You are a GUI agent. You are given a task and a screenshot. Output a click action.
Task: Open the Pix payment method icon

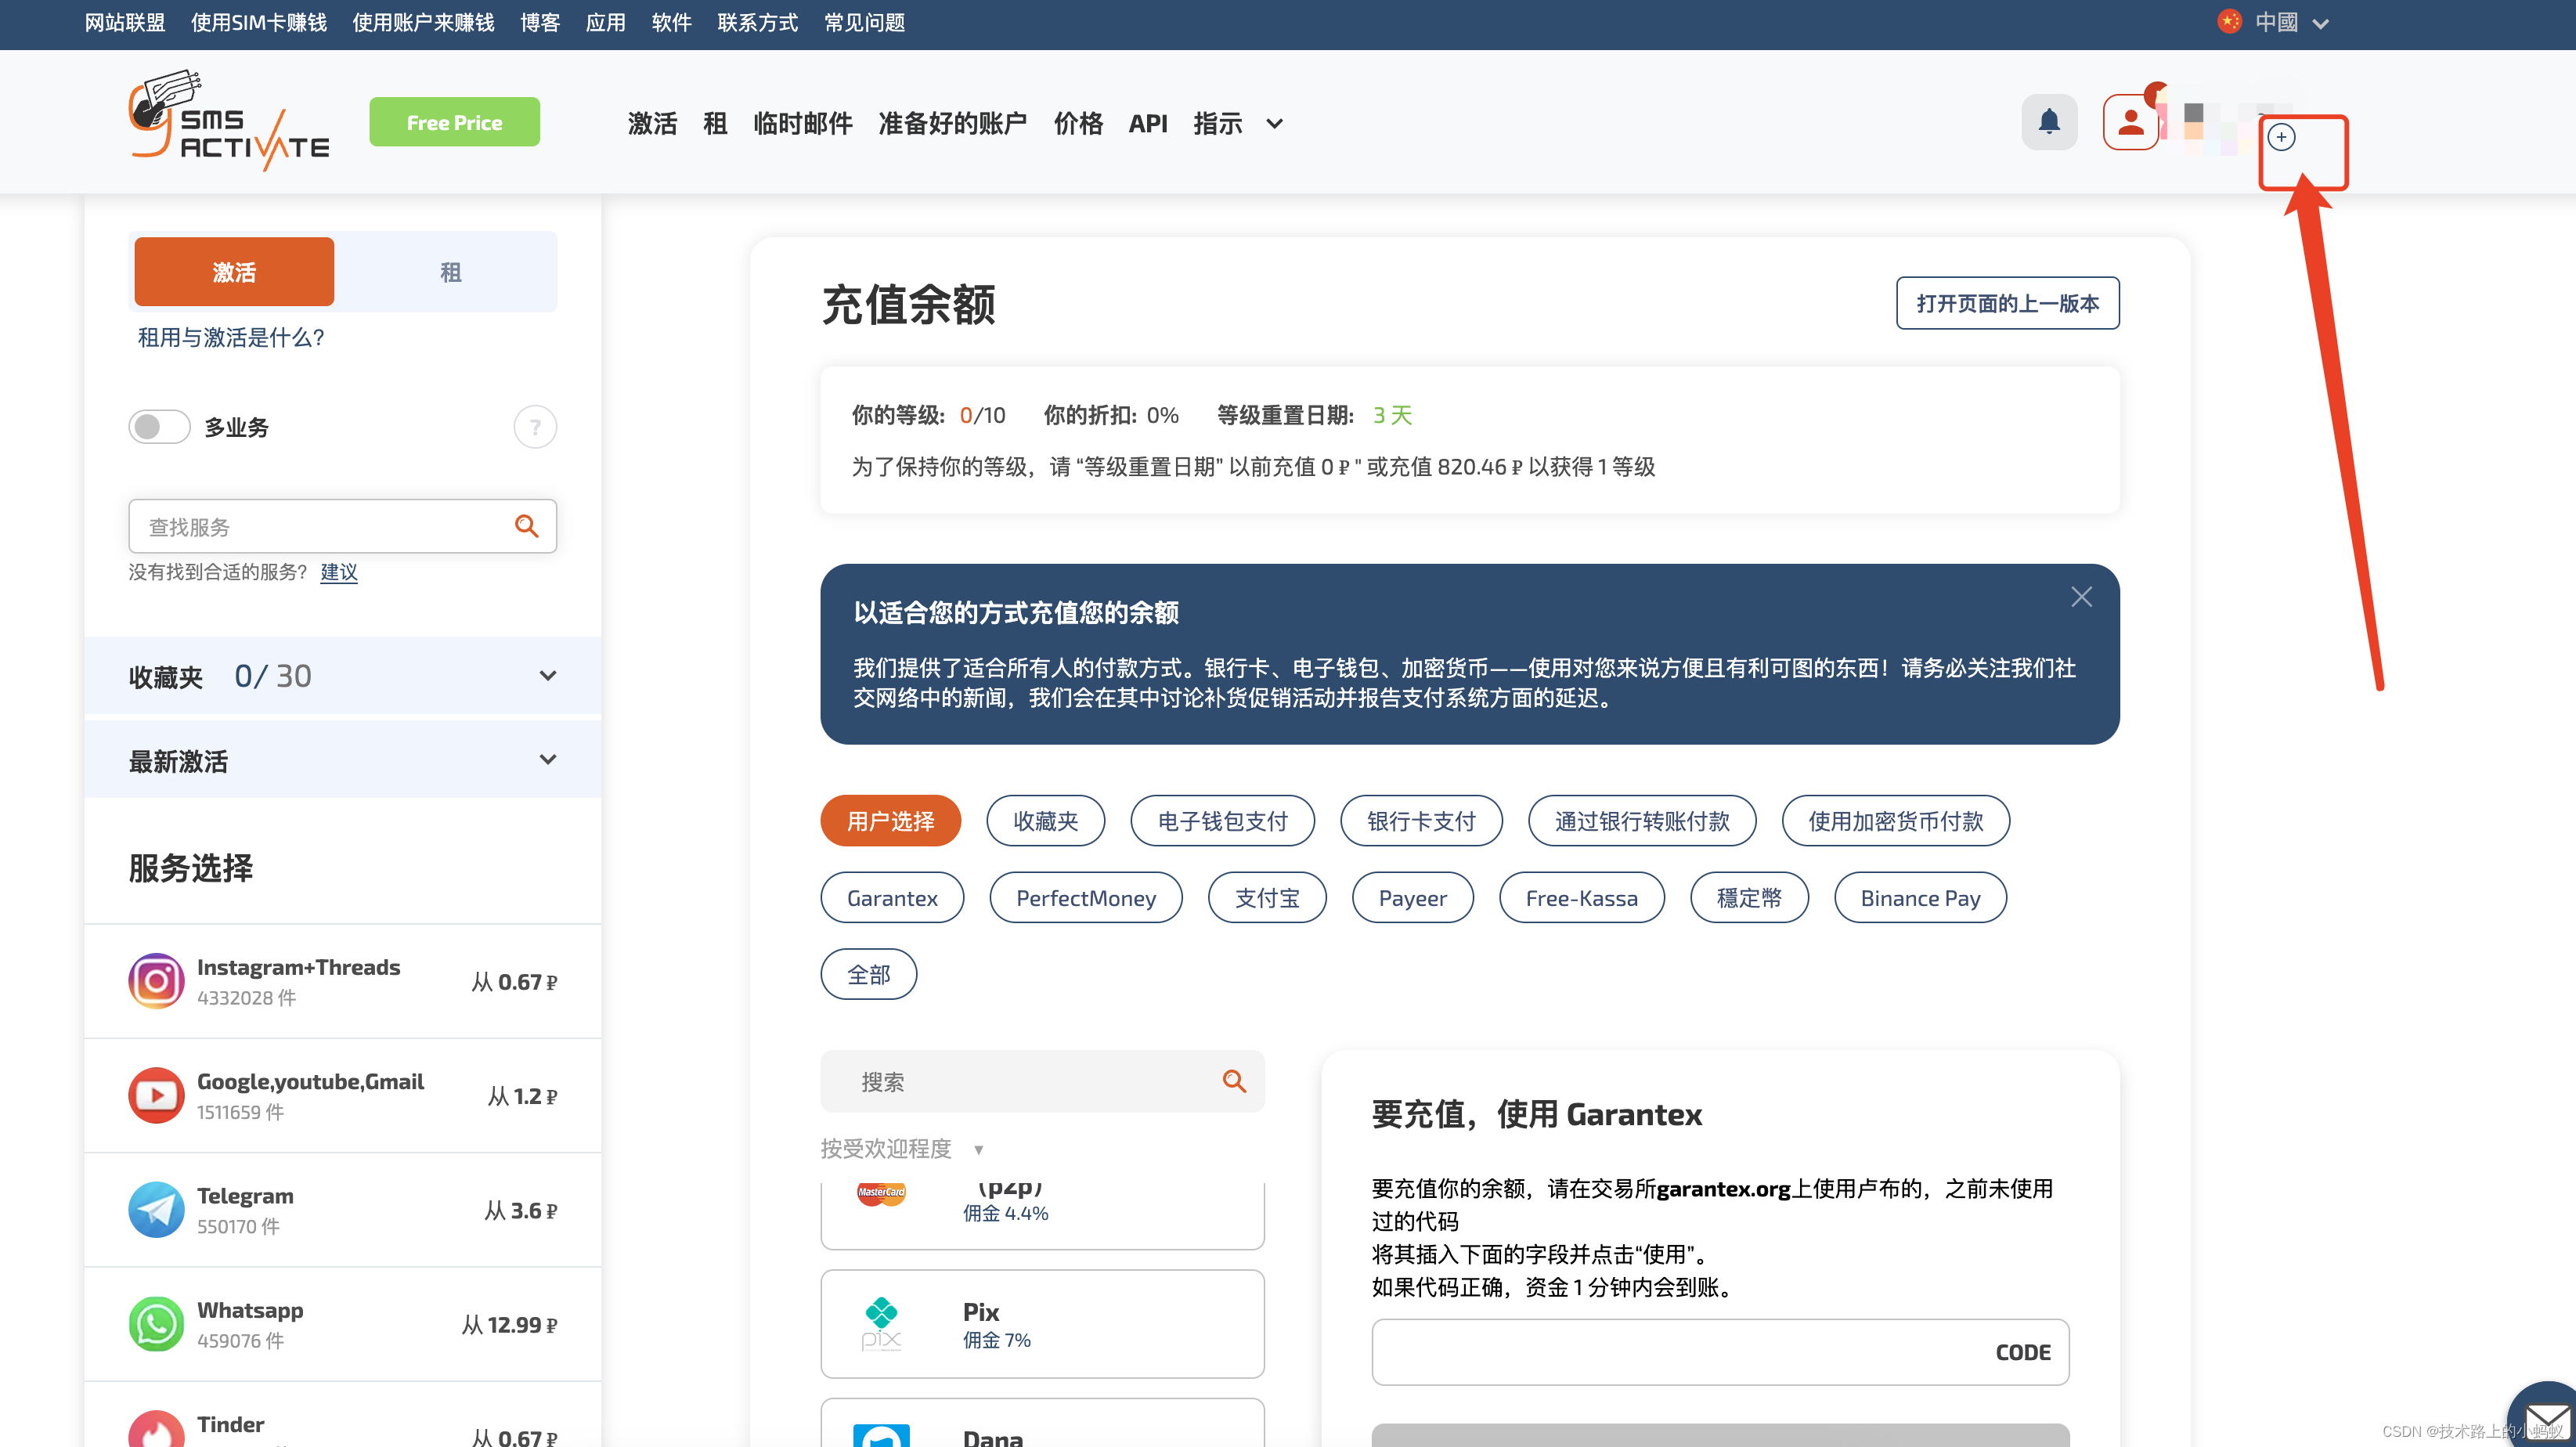click(881, 1323)
